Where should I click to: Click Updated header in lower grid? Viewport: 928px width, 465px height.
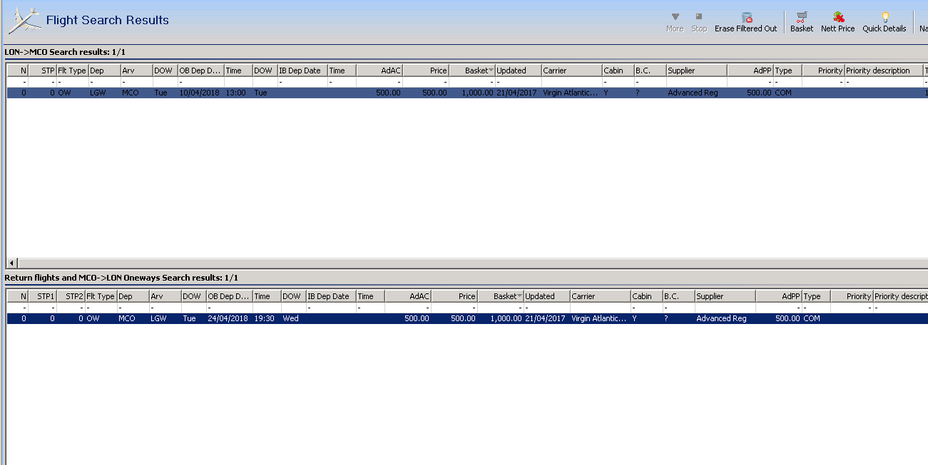click(546, 296)
